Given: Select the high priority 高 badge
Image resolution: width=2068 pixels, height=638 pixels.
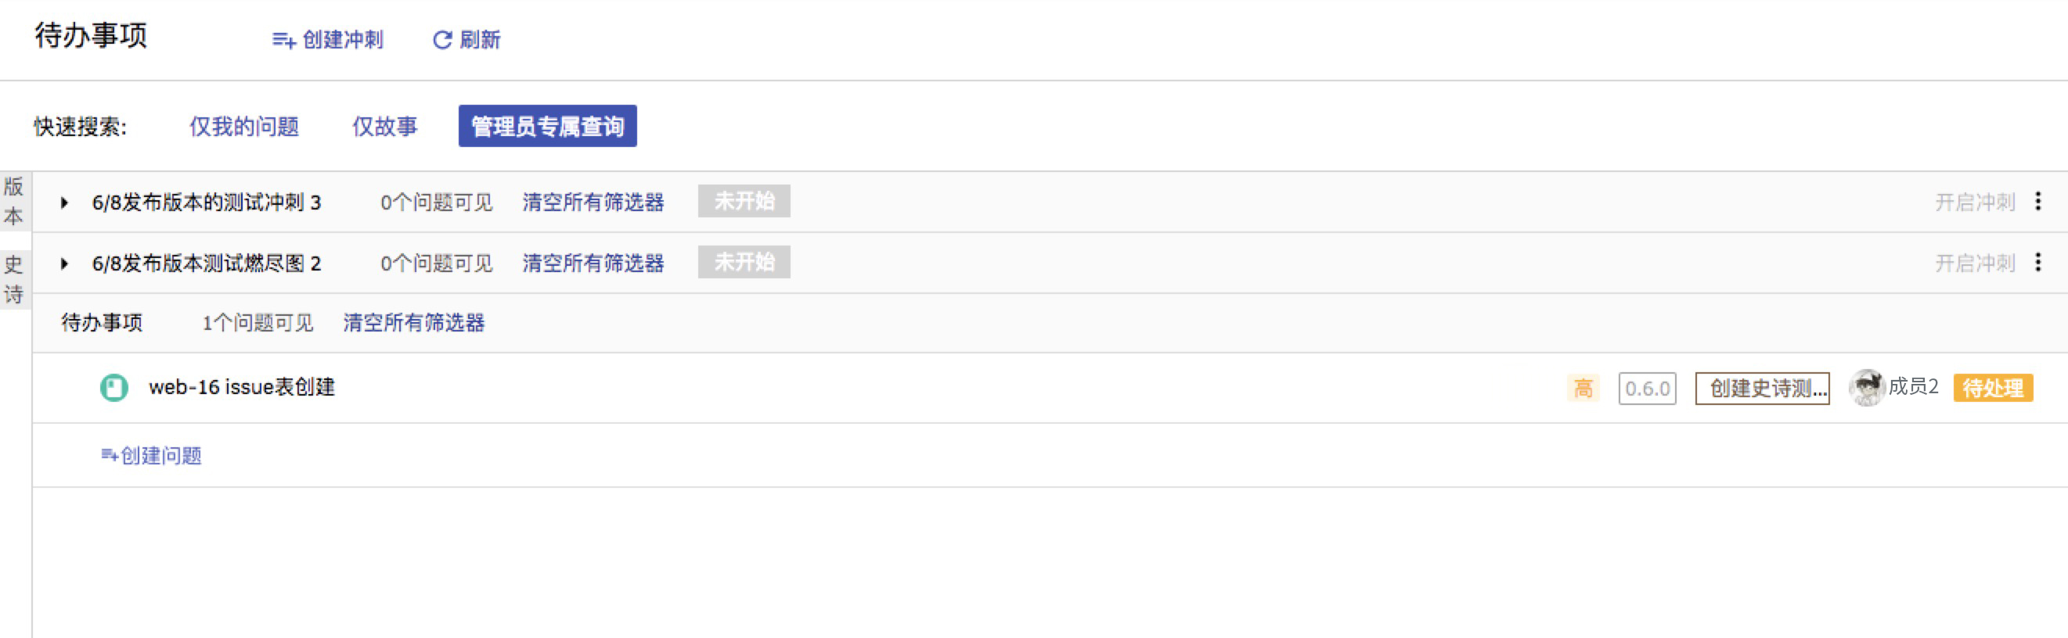Looking at the screenshot, I should (1583, 389).
